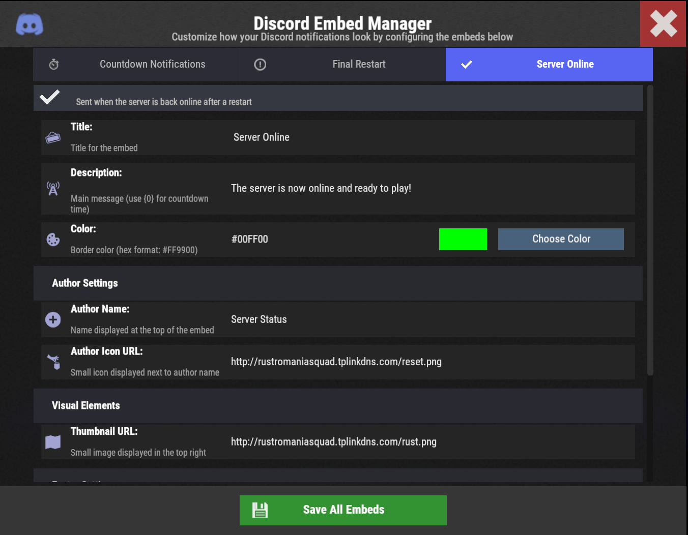688x535 pixels.
Task: Click the antenna icon beside Description
Action: (x=53, y=189)
